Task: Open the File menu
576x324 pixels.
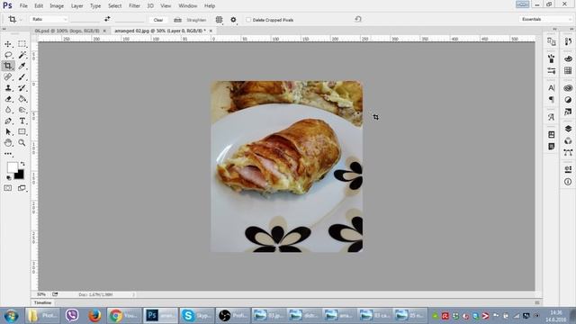Action: coord(23,6)
